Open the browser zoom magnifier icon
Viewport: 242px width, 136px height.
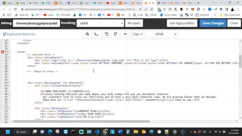click(x=140, y=9)
